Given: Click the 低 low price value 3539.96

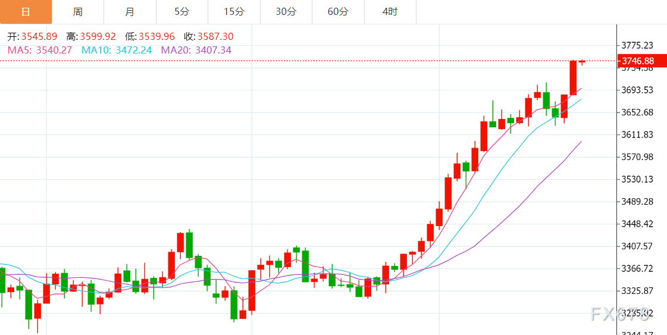Looking at the screenshot, I should click(x=157, y=37).
